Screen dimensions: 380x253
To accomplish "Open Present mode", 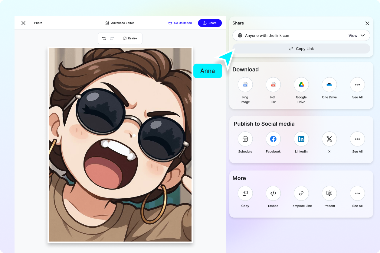I will (329, 194).
